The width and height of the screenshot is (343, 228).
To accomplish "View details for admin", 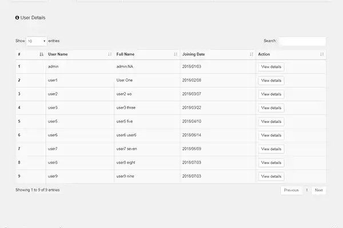I will 271,67.
